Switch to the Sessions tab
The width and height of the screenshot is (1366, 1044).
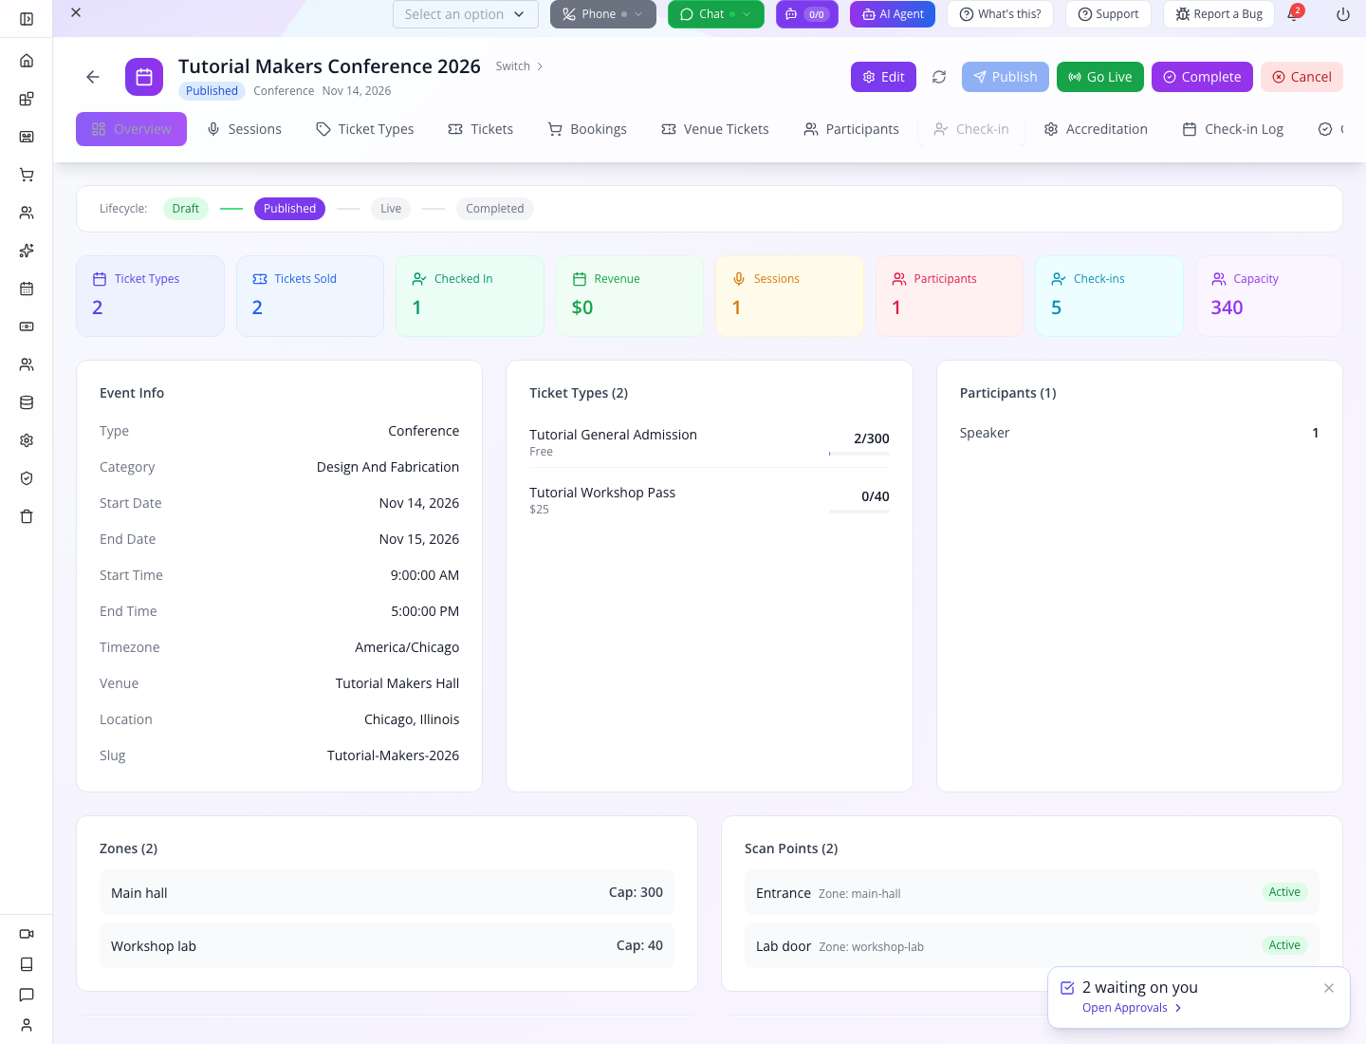coord(245,129)
